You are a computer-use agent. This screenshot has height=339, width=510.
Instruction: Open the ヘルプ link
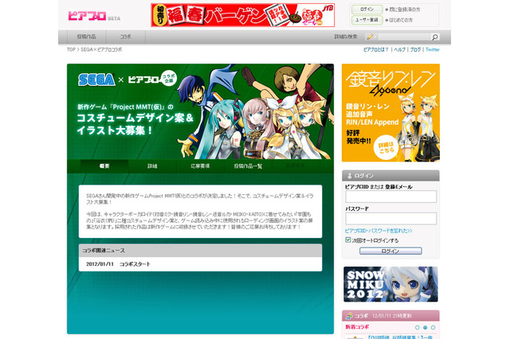400,49
